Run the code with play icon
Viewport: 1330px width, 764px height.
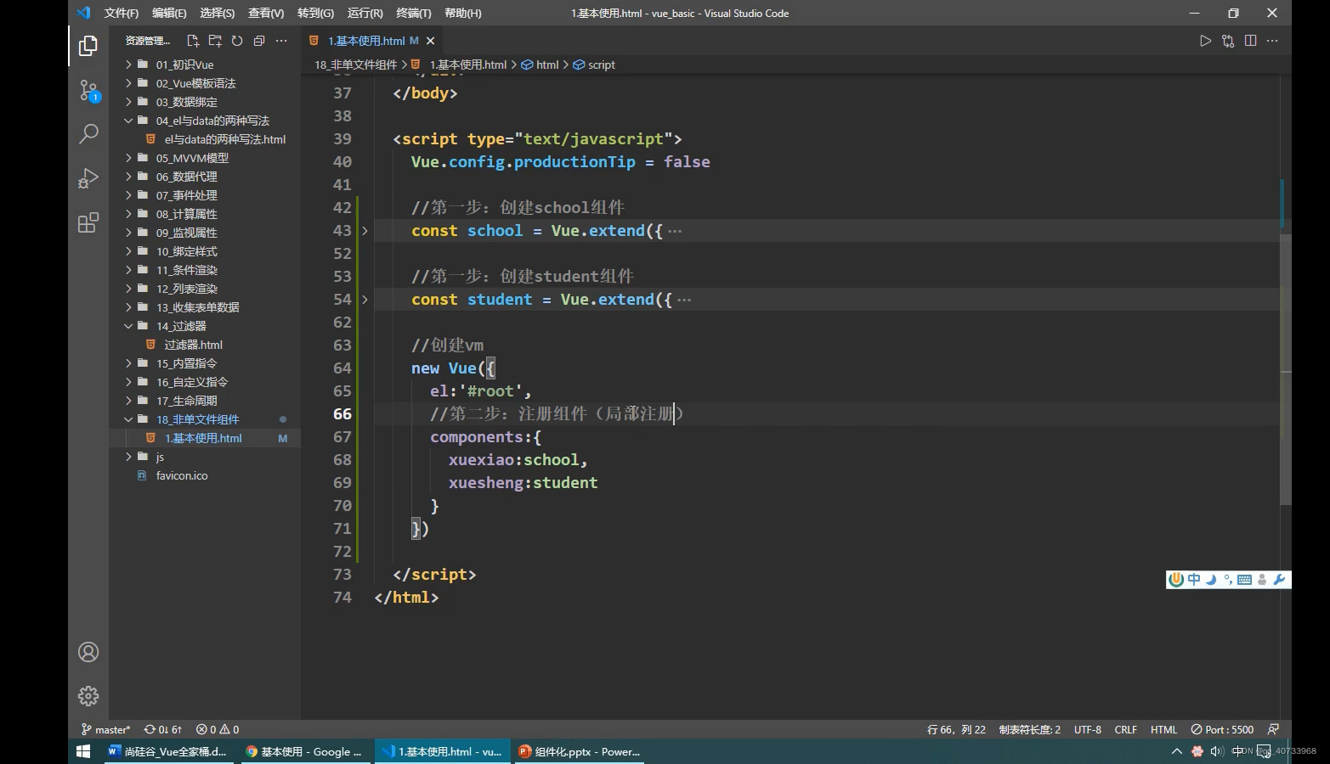pos(1205,41)
